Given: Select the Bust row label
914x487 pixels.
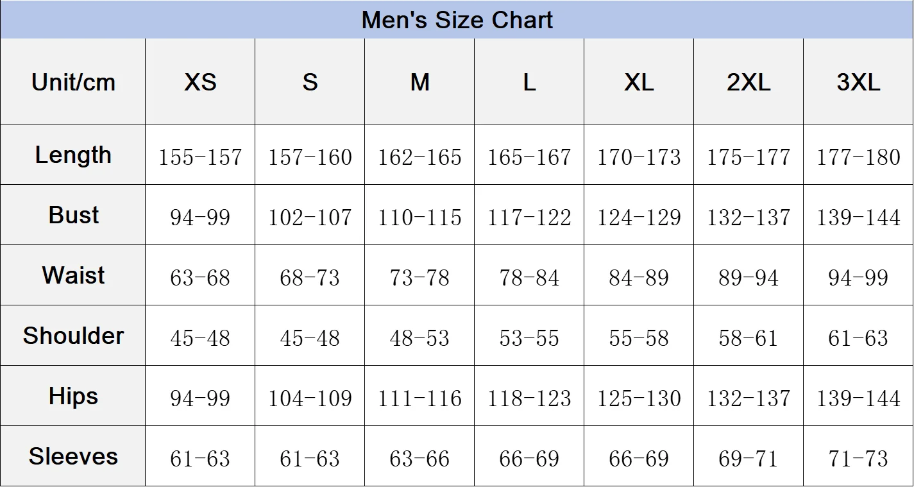Looking at the screenshot, I should point(73,216).
